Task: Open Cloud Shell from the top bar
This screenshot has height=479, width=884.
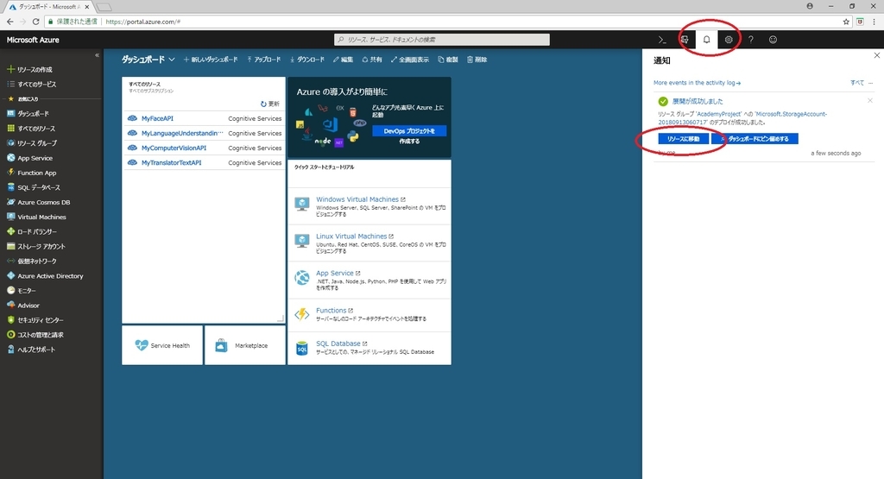Action: pos(662,40)
